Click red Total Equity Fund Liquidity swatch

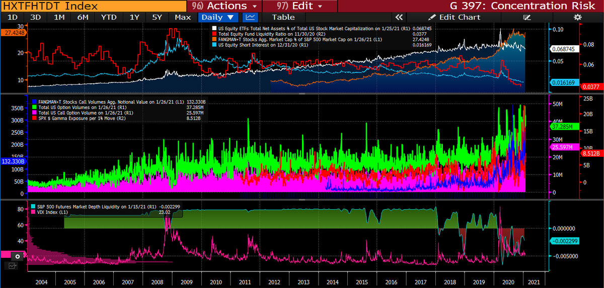214,34
